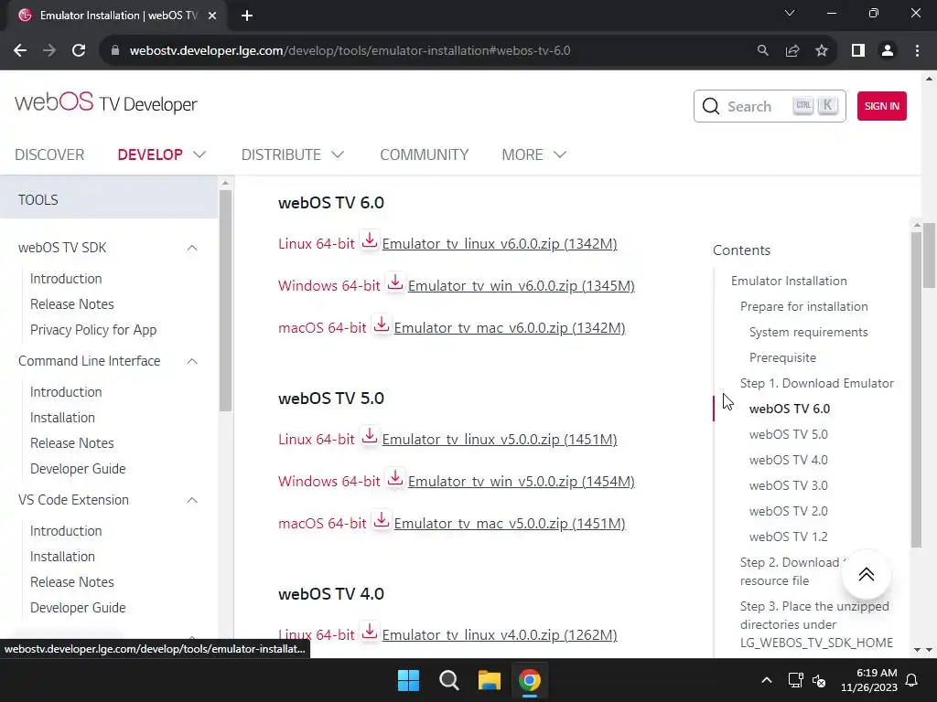Reload the page with the refresh icon
The width and height of the screenshot is (937, 702).
79,51
